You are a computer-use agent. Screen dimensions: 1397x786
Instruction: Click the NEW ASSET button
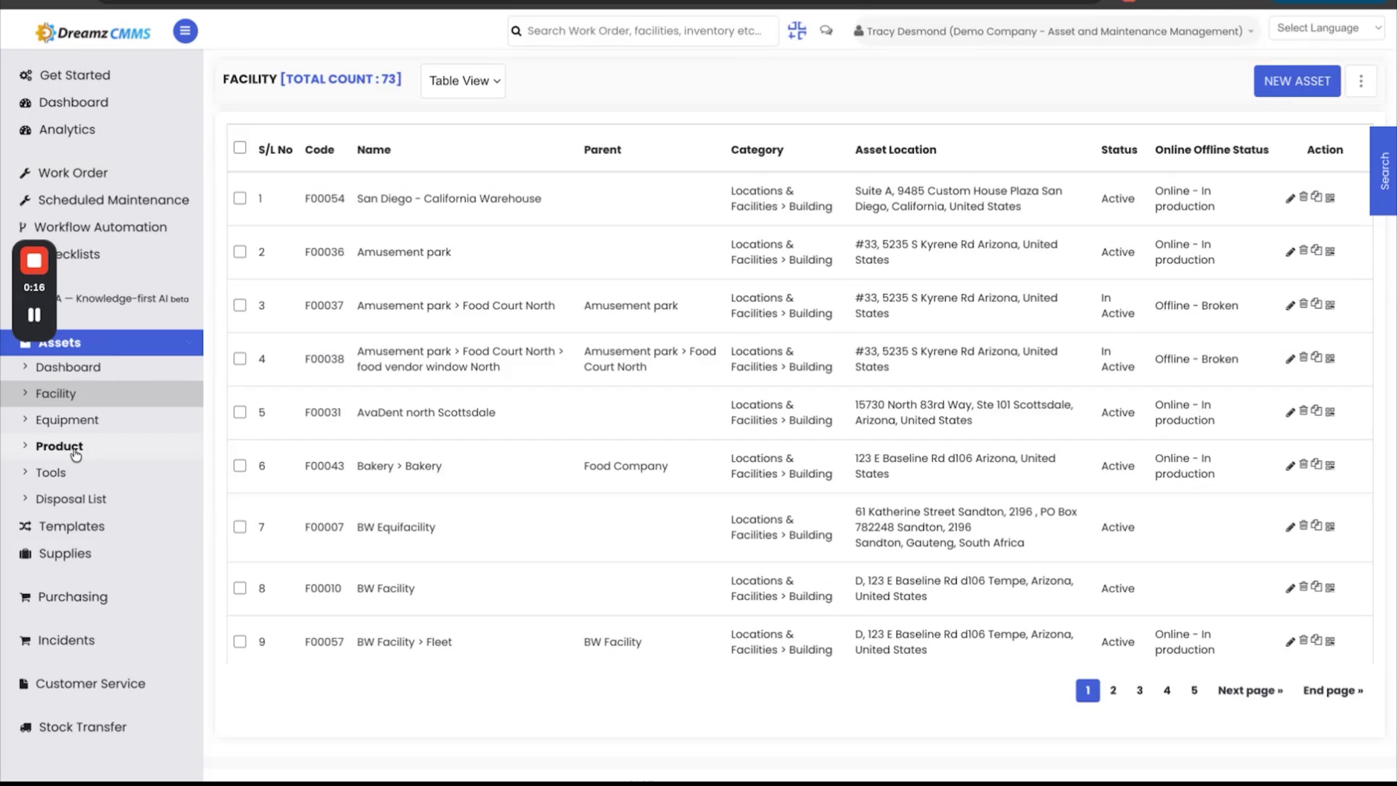click(1297, 81)
